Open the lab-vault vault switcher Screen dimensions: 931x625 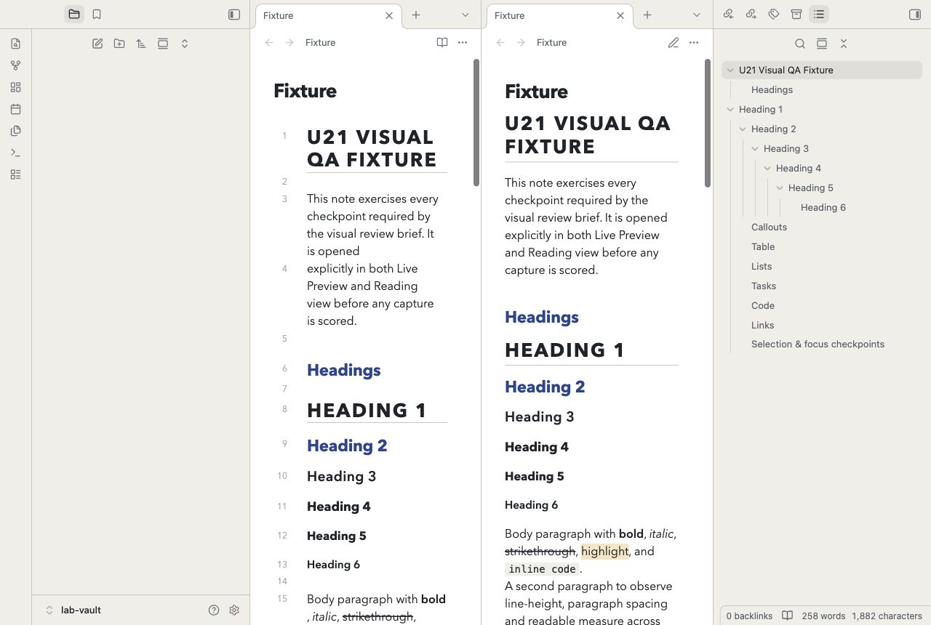(x=73, y=610)
